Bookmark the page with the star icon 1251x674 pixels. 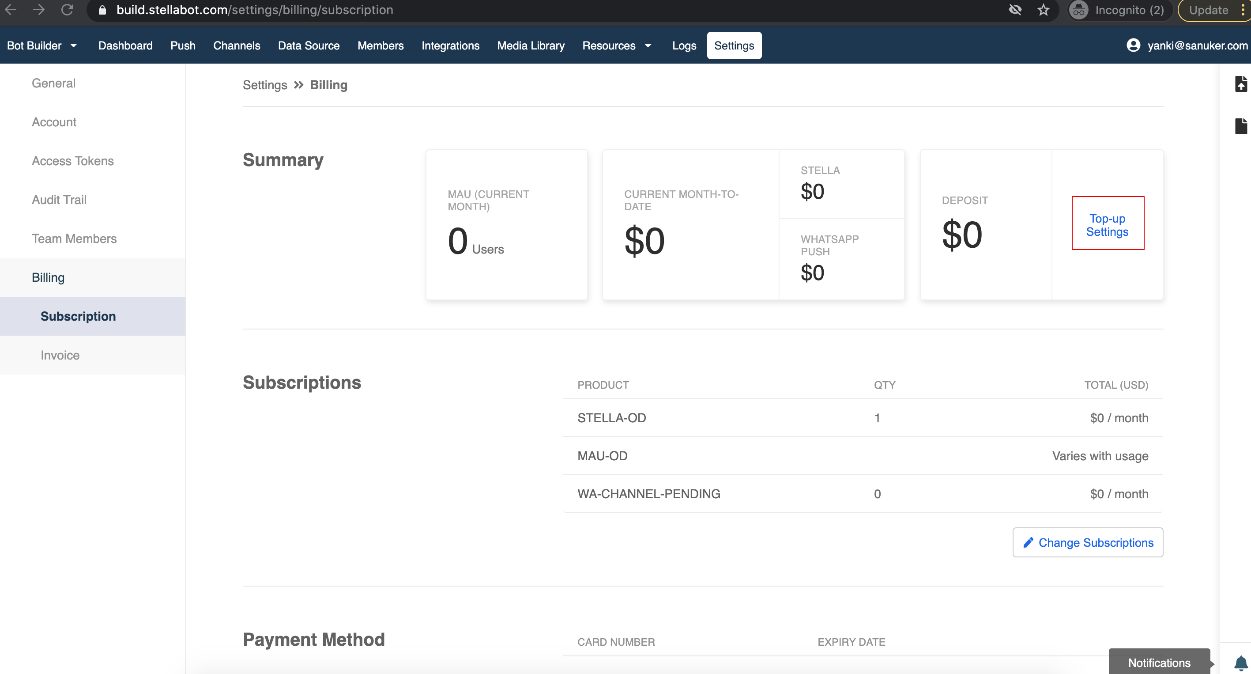[1043, 10]
